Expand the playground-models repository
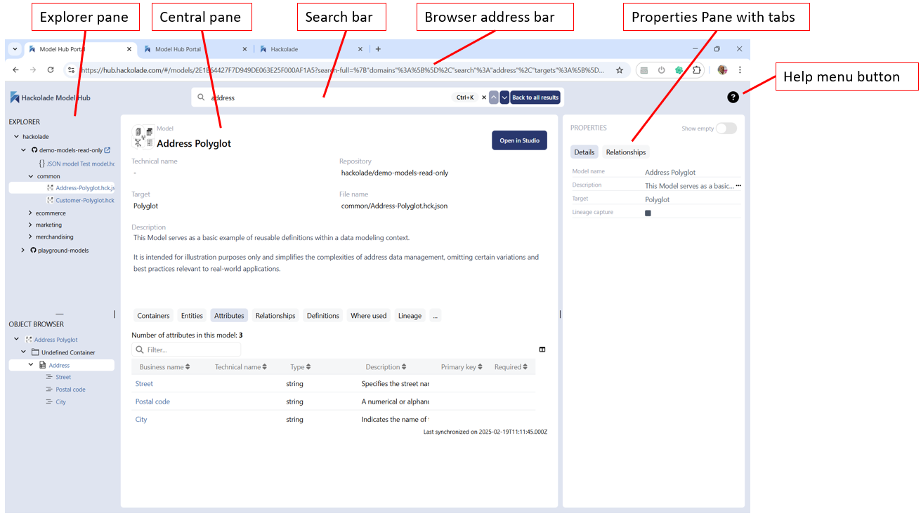This screenshot has width=921, height=518. click(22, 250)
